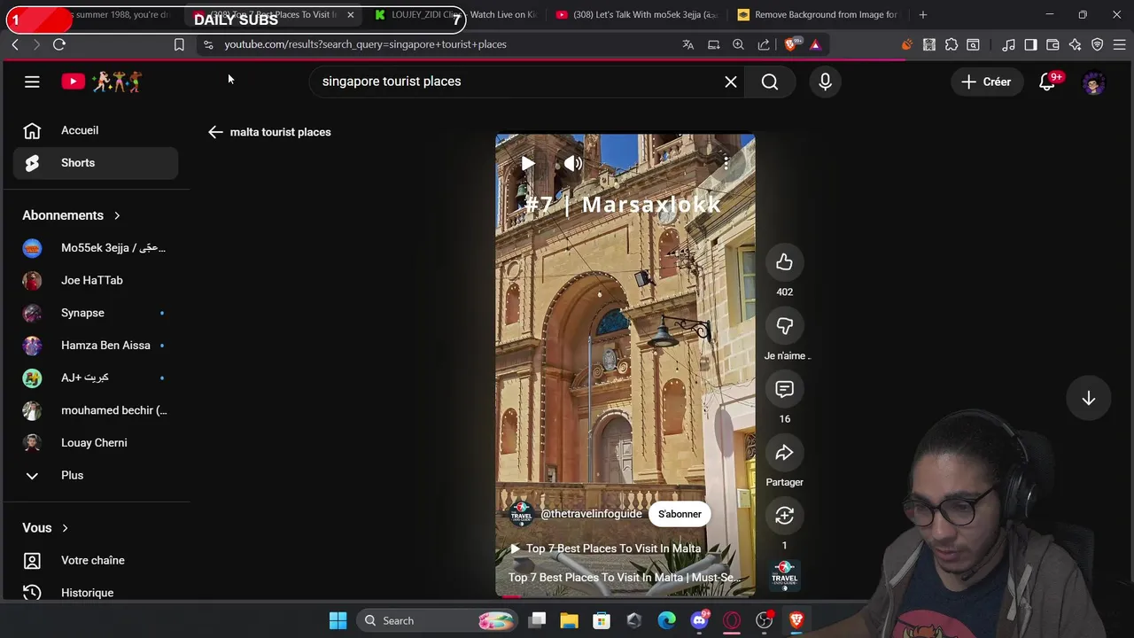Open the Travel channel sound thumbnail
This screenshot has height=638, width=1134.
point(784,574)
